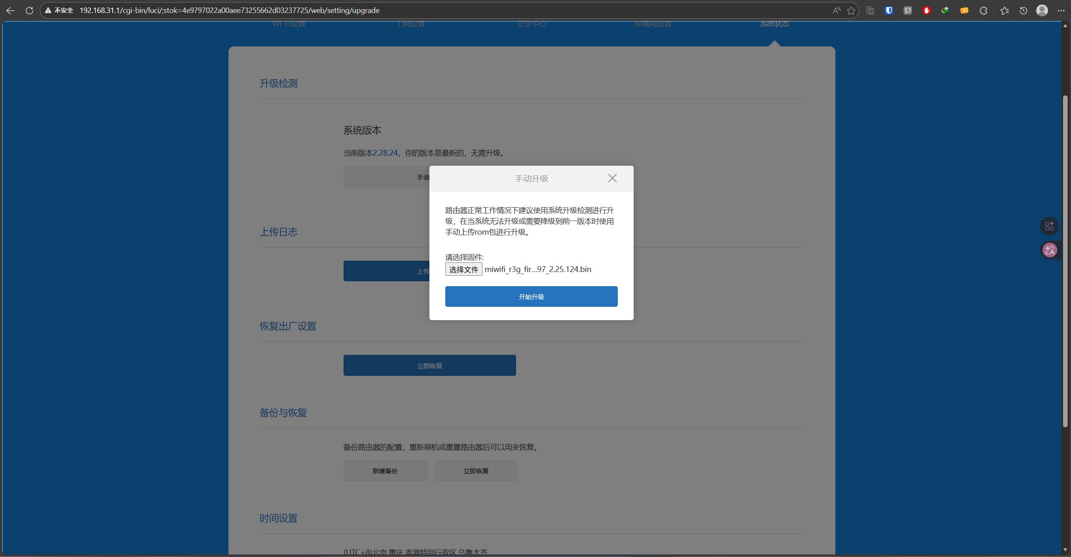Go back to the previous page

[10, 10]
